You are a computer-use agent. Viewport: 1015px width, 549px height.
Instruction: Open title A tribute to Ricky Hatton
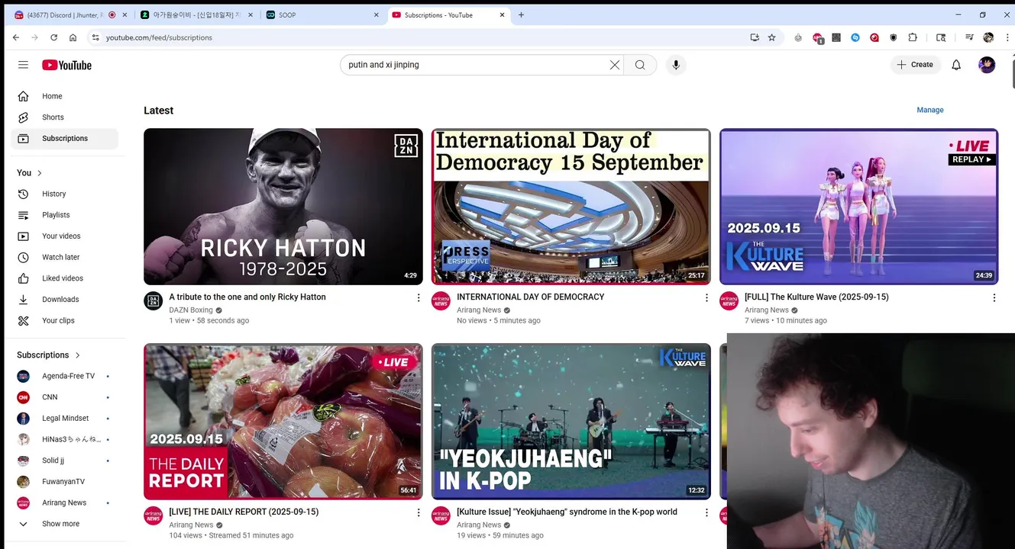coord(247,297)
